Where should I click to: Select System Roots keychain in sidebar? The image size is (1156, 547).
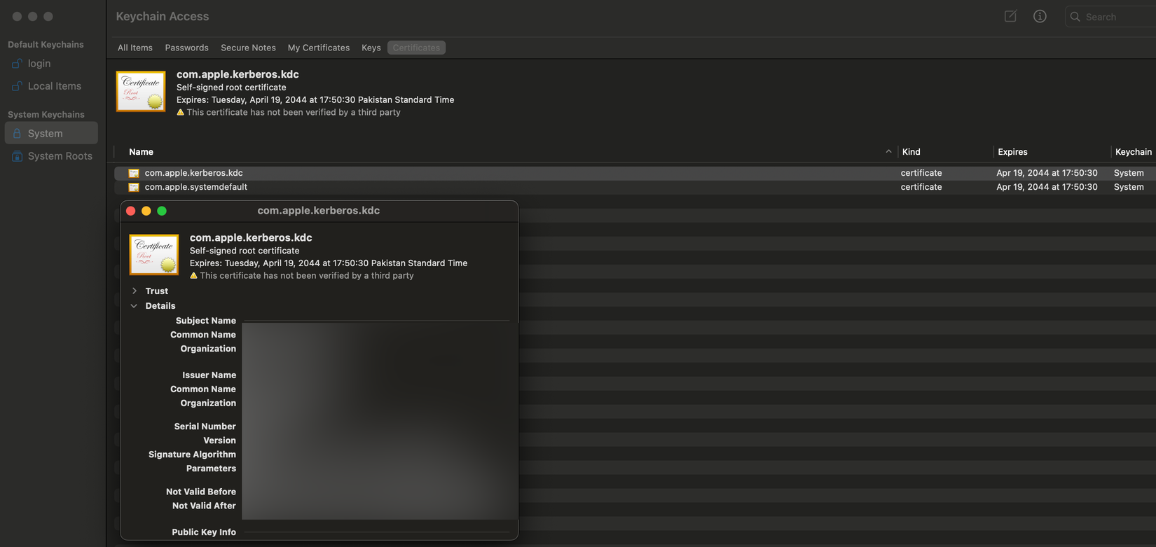[51, 156]
